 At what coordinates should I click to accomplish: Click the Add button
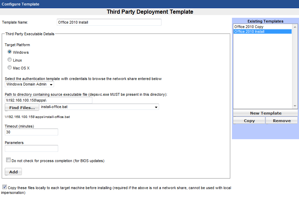click(x=13, y=172)
